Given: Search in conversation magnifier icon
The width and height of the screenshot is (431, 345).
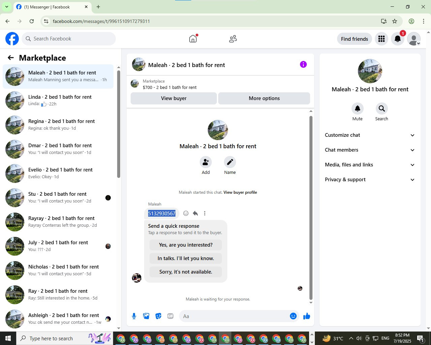Looking at the screenshot, I should point(382,108).
